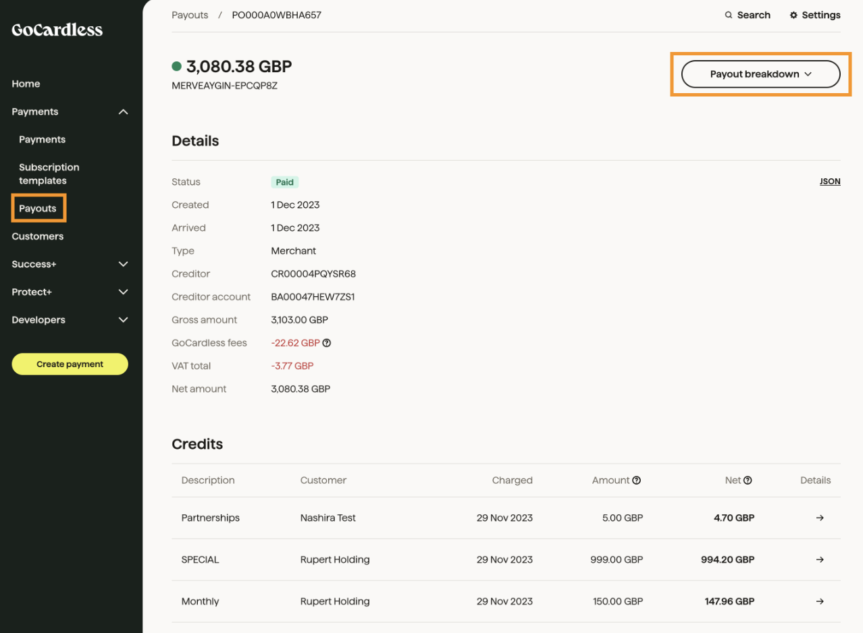
Task: Open the Search function
Action: point(747,14)
